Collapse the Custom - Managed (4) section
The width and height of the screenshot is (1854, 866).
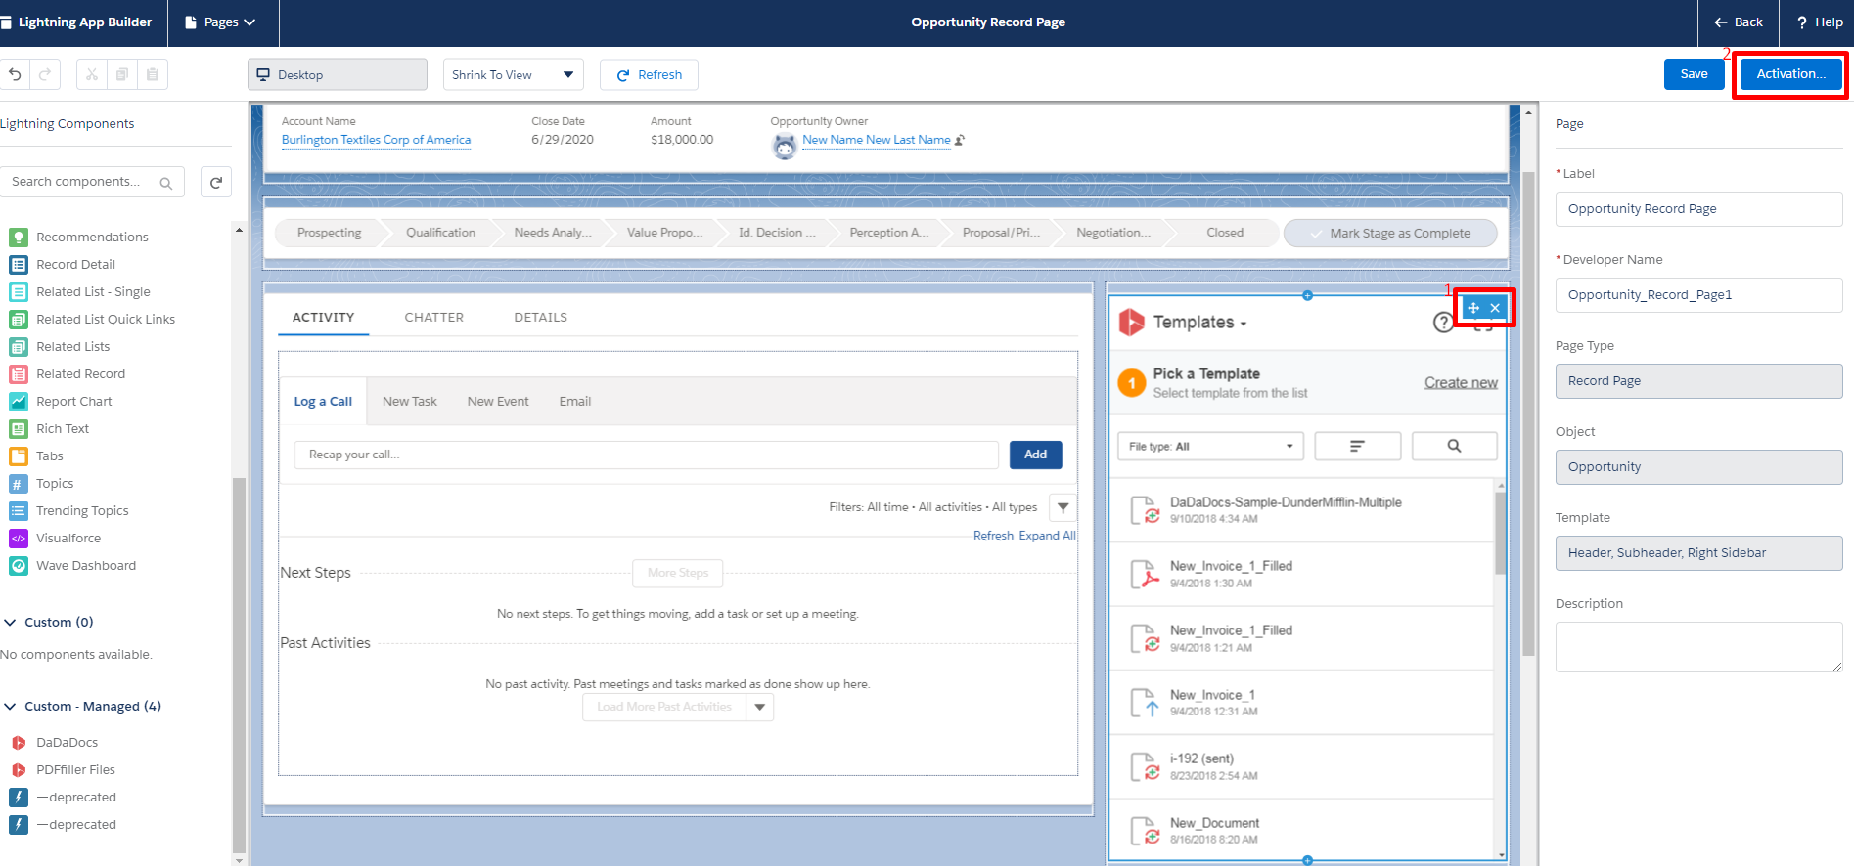coord(11,706)
